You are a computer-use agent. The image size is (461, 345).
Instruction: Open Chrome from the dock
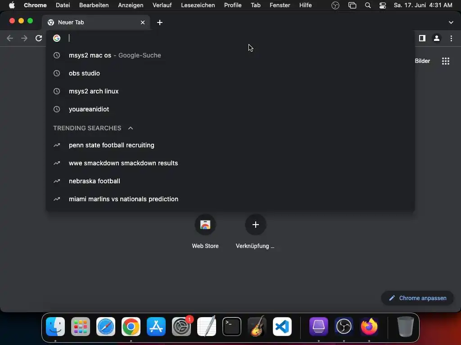click(x=131, y=327)
